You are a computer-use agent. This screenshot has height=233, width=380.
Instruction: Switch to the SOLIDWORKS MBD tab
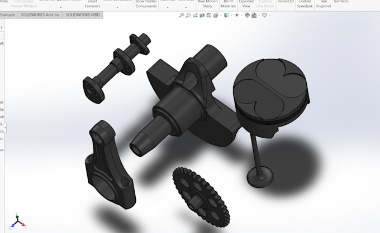[x=83, y=14]
